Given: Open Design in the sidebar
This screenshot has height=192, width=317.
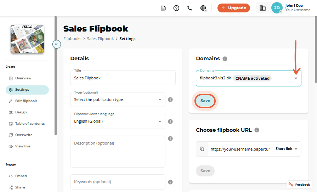Looking at the screenshot, I should (x=27, y=112).
